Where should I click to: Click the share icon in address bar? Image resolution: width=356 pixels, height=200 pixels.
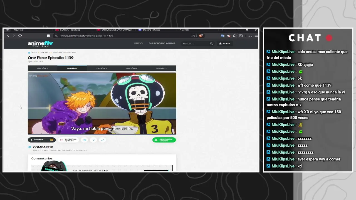click(x=193, y=36)
